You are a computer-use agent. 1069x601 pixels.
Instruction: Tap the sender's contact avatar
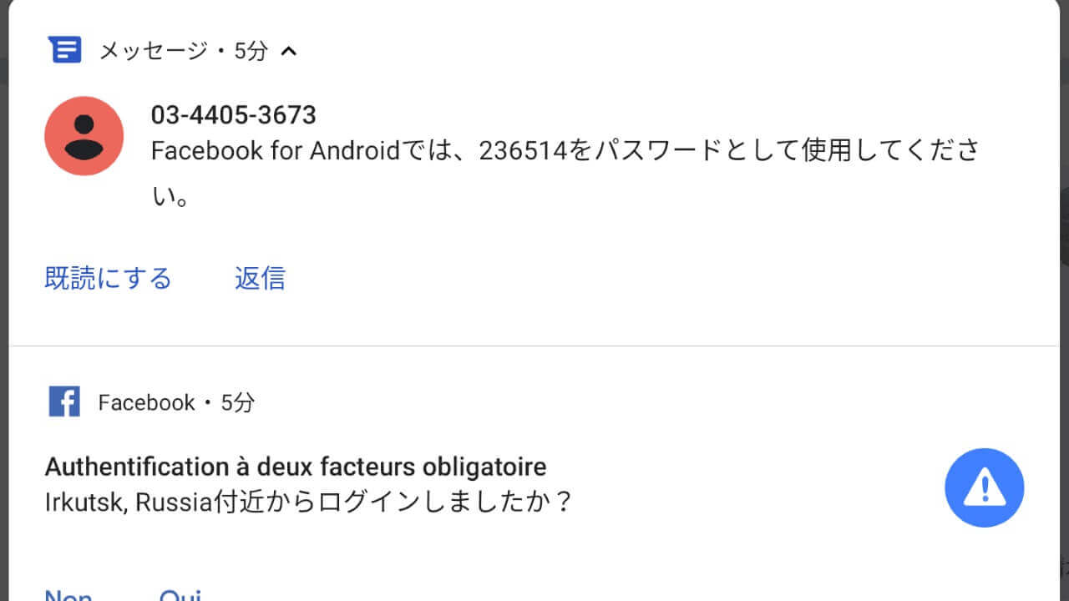coord(84,136)
